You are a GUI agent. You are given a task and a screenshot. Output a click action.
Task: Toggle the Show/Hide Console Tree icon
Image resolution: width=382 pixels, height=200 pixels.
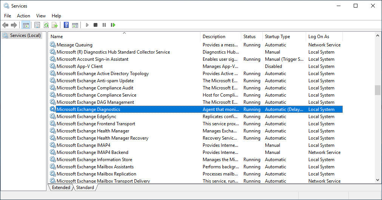coord(26,25)
